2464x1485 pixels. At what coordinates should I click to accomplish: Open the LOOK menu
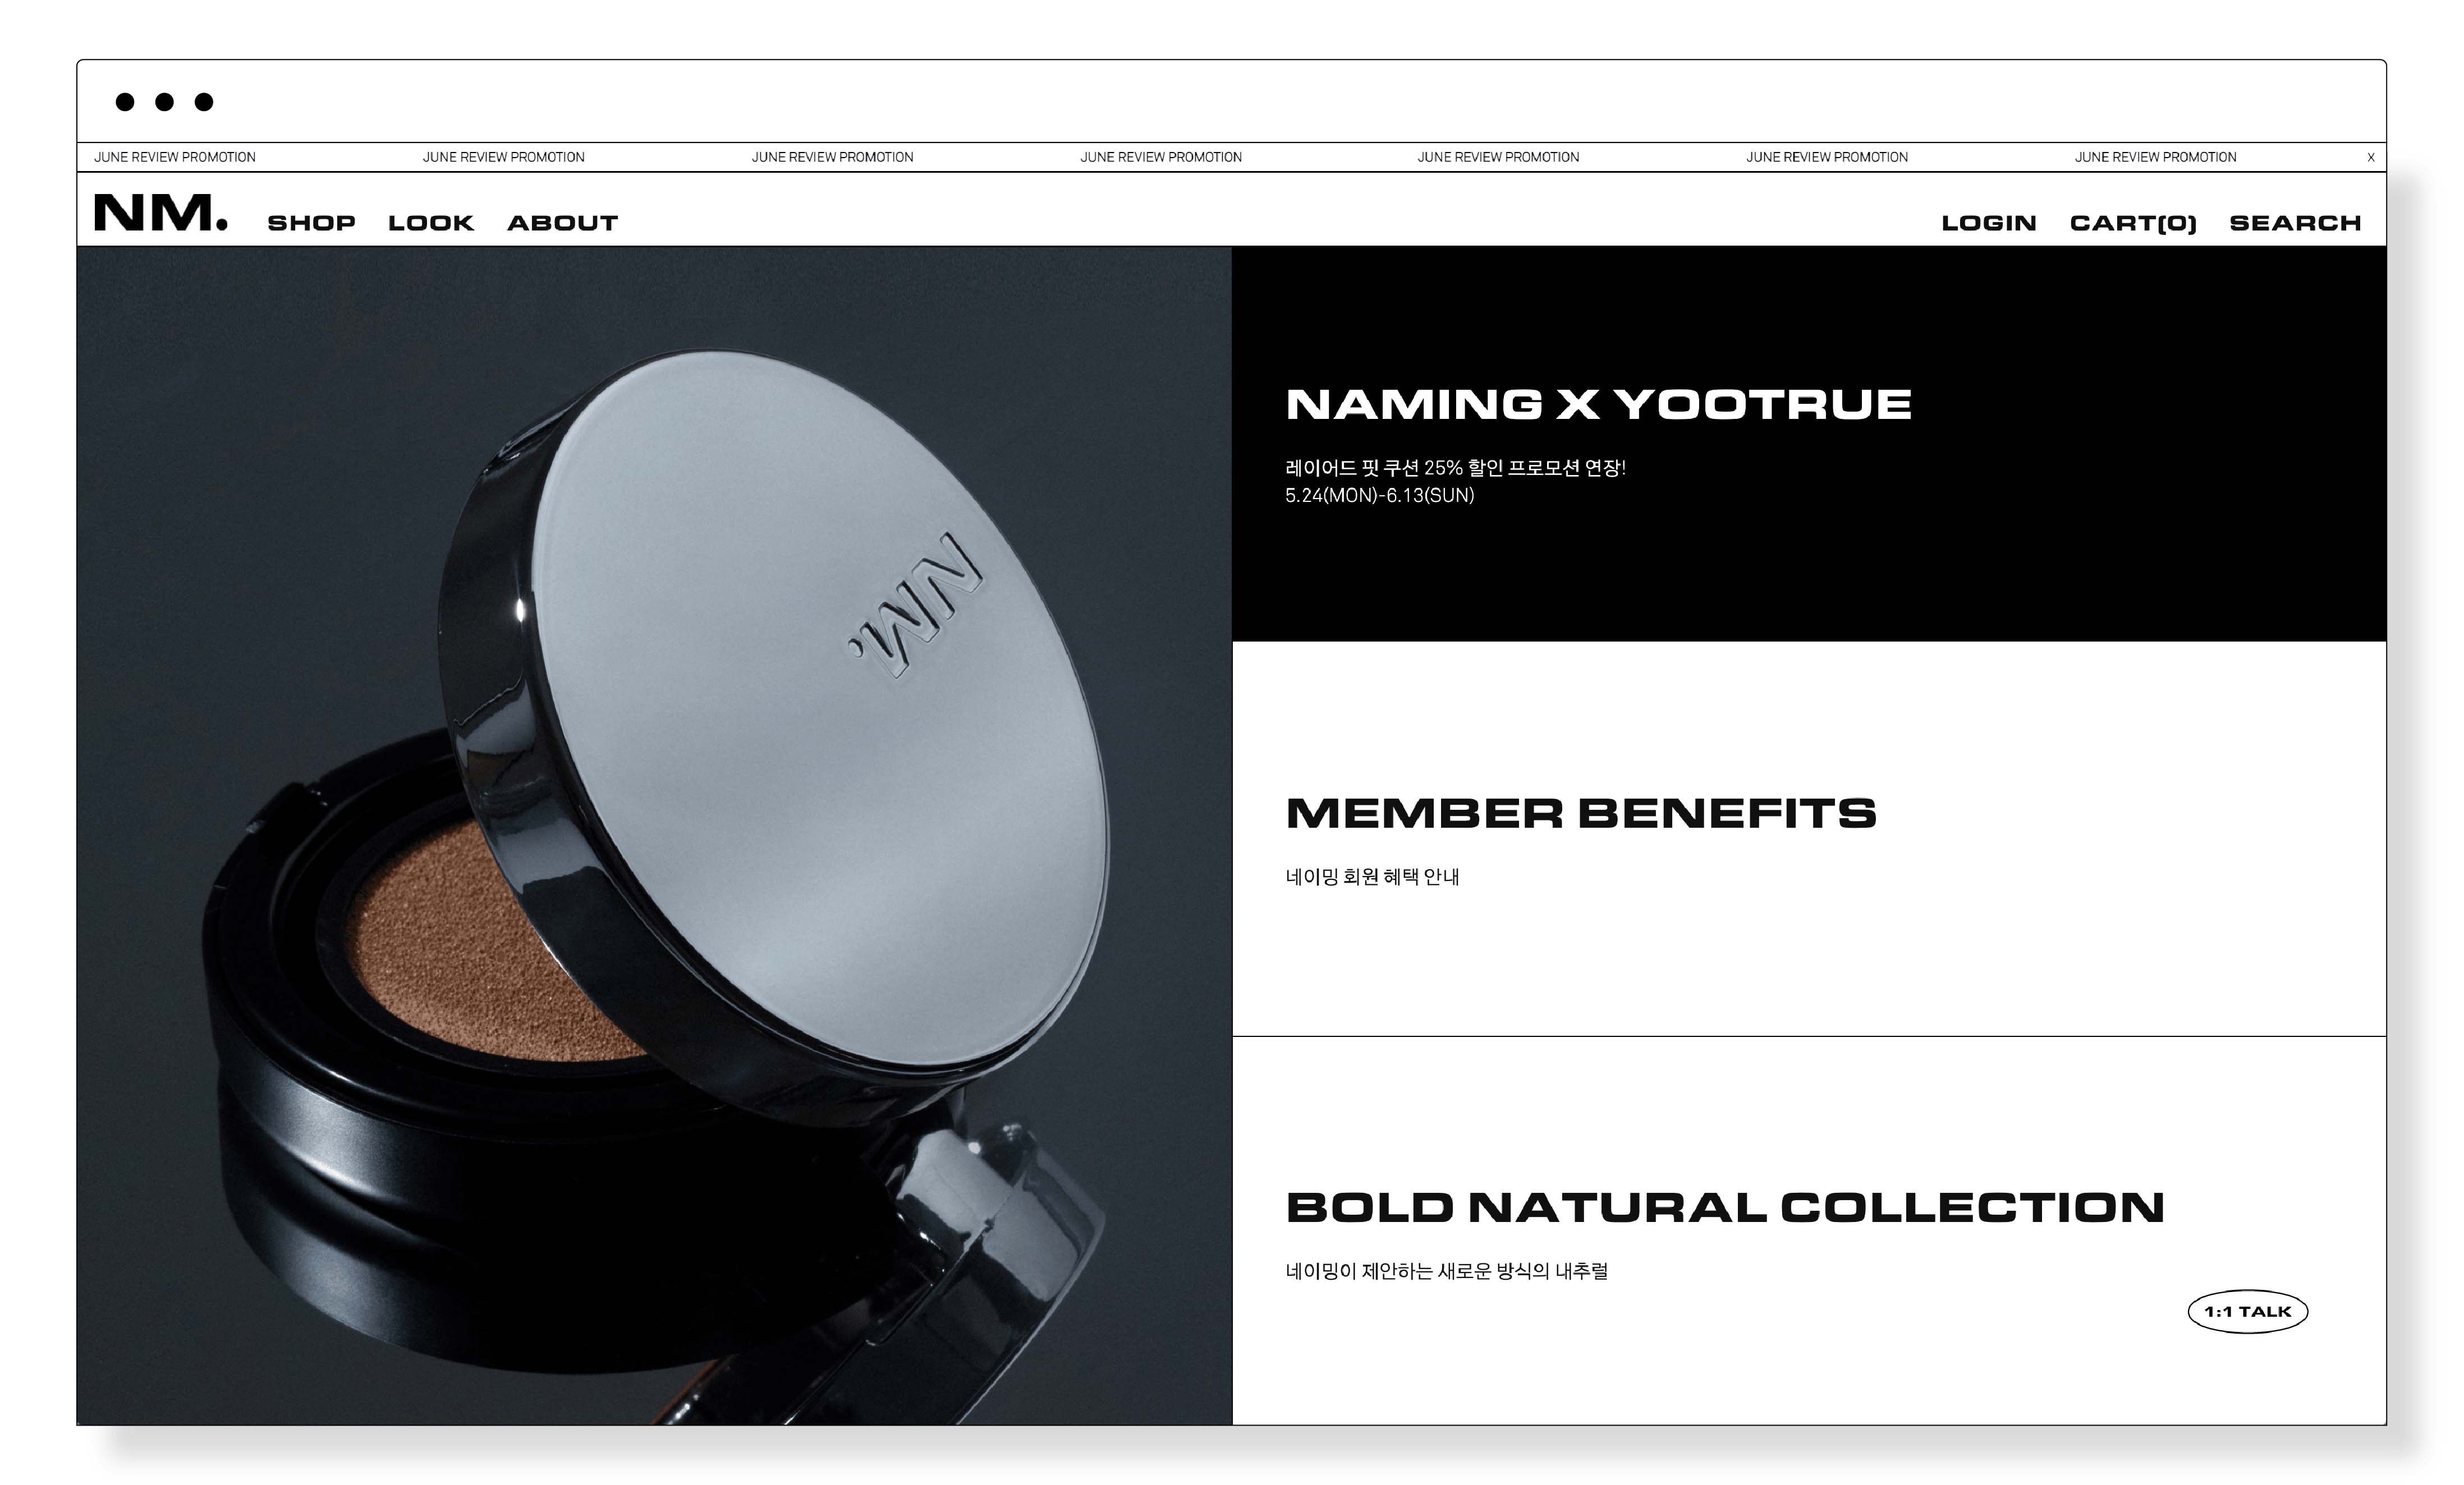tap(431, 223)
